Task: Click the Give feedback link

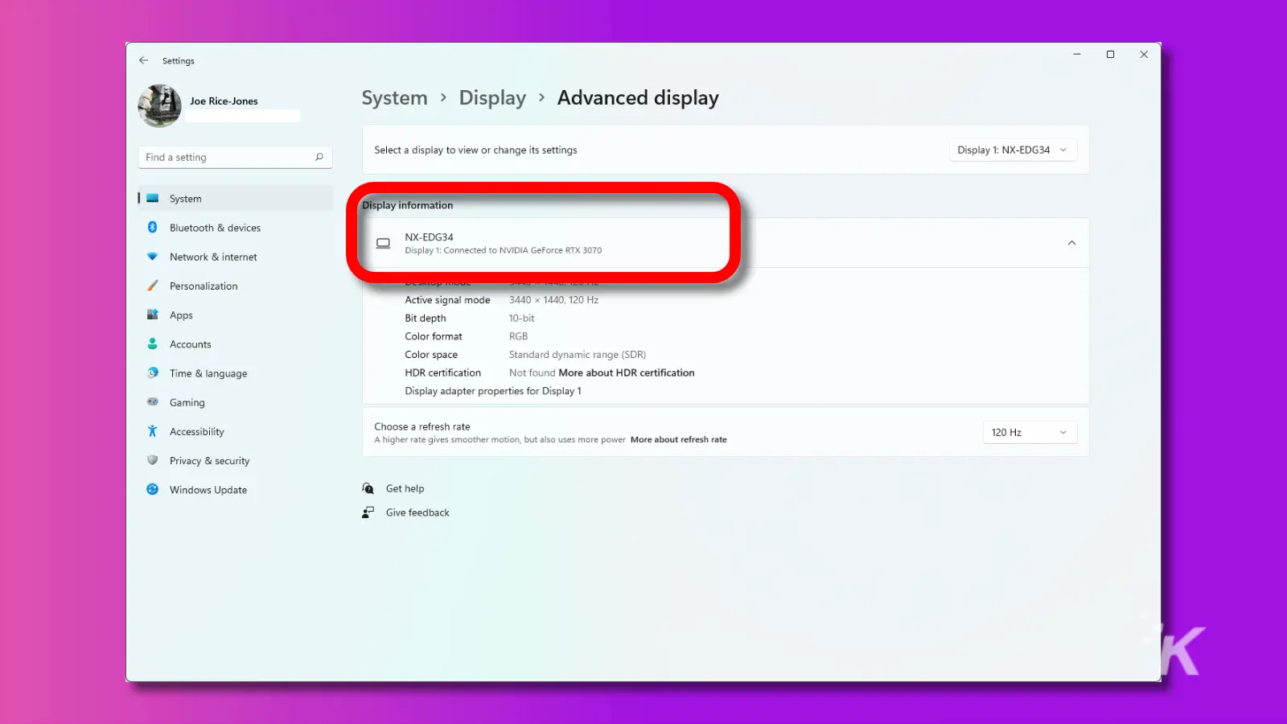Action: 417,512
